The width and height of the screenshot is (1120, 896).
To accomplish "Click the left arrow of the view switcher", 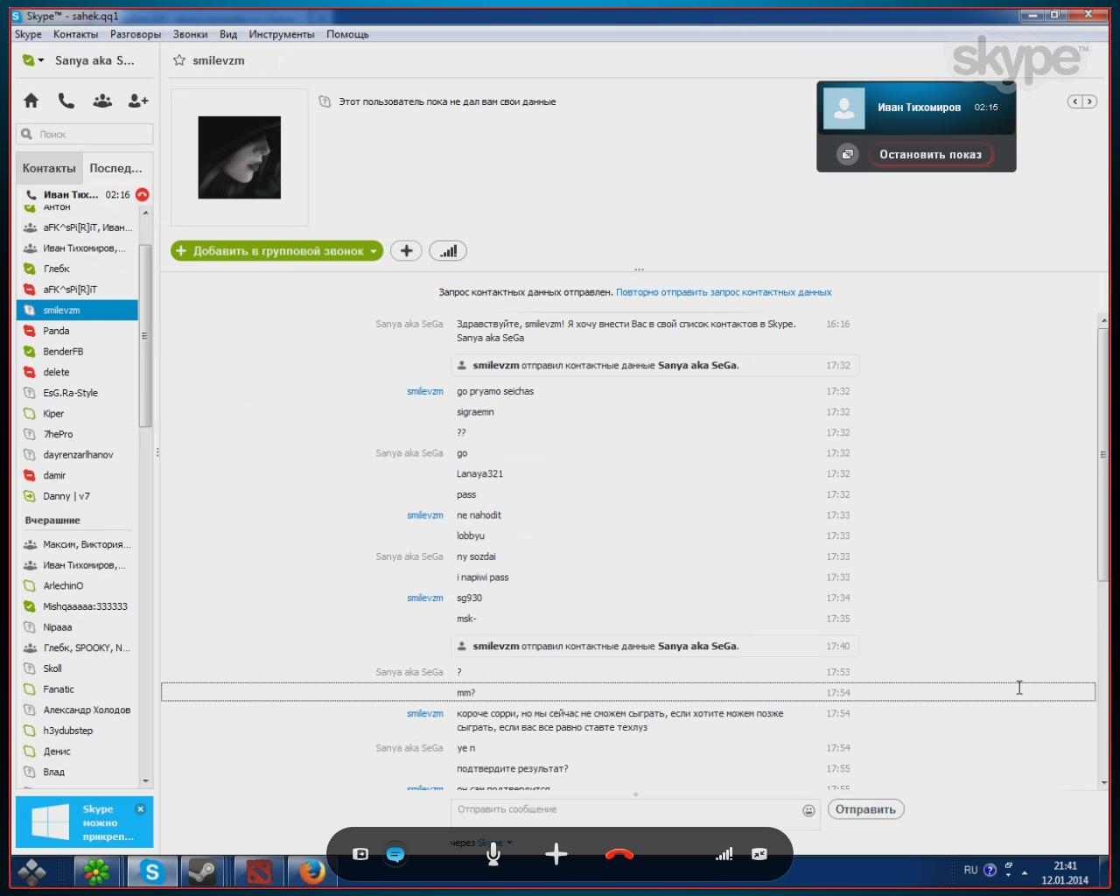I will point(1074,101).
